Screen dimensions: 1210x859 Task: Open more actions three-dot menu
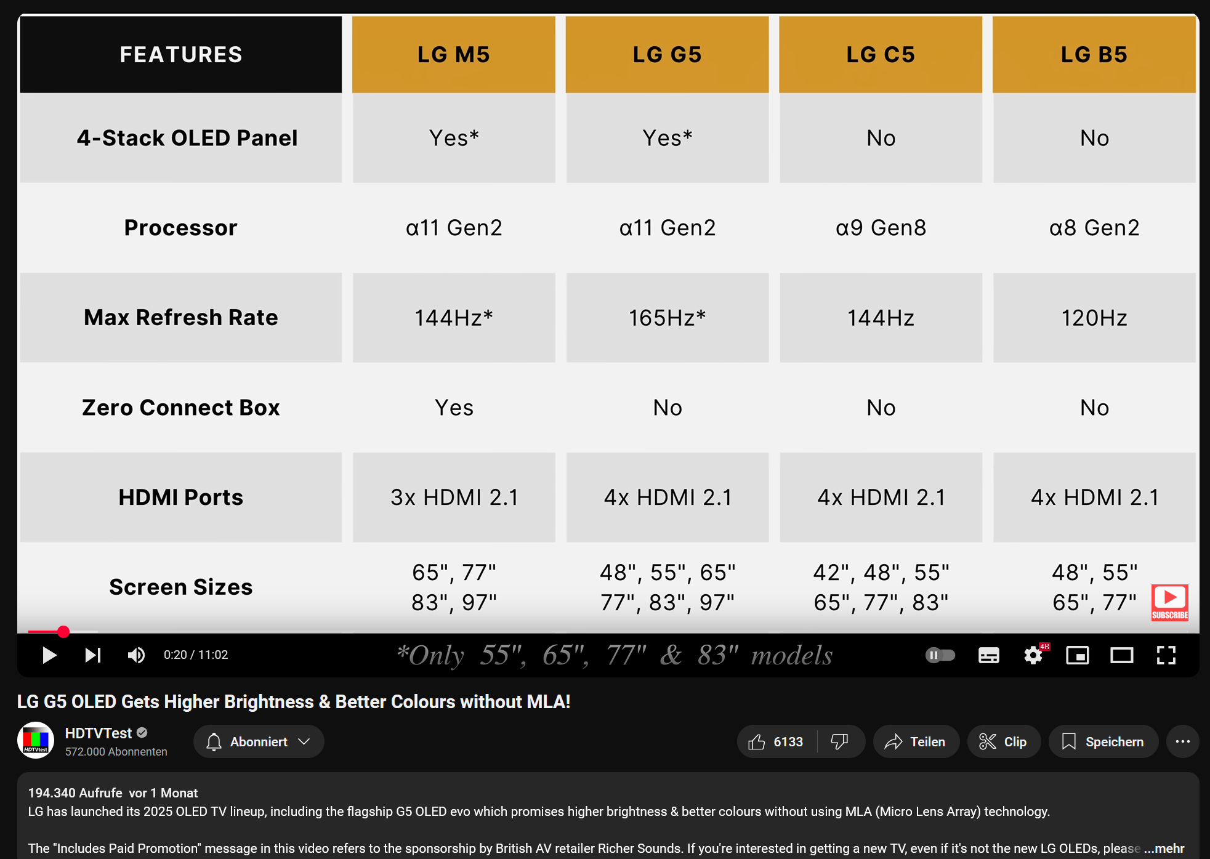pos(1182,741)
